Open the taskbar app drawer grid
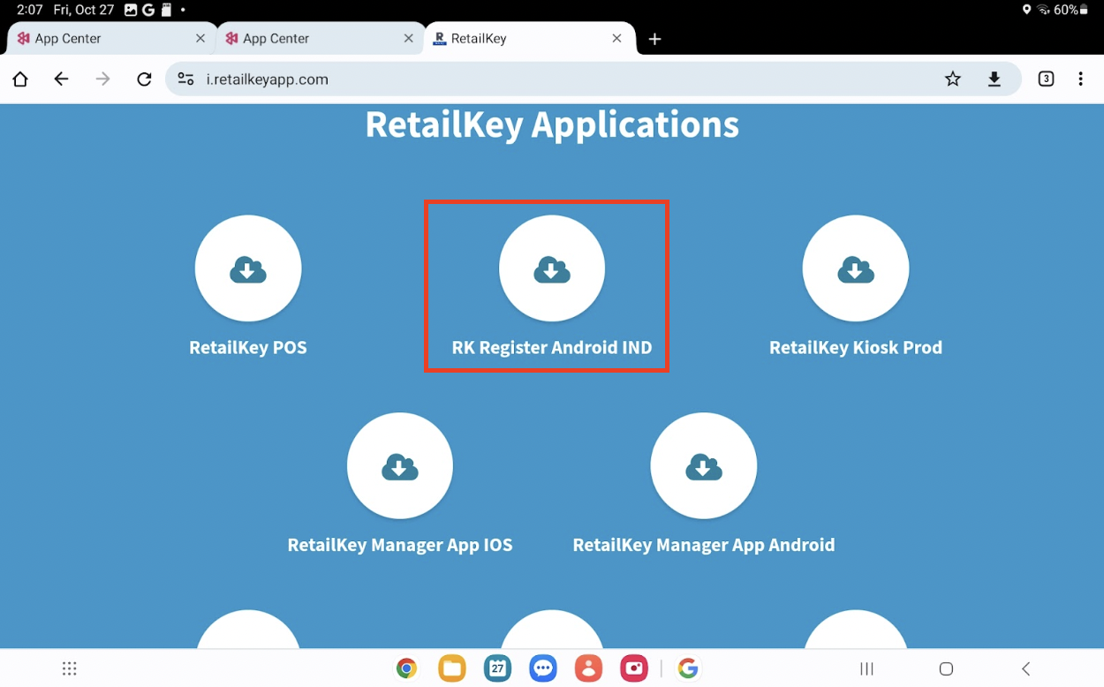 click(69, 668)
